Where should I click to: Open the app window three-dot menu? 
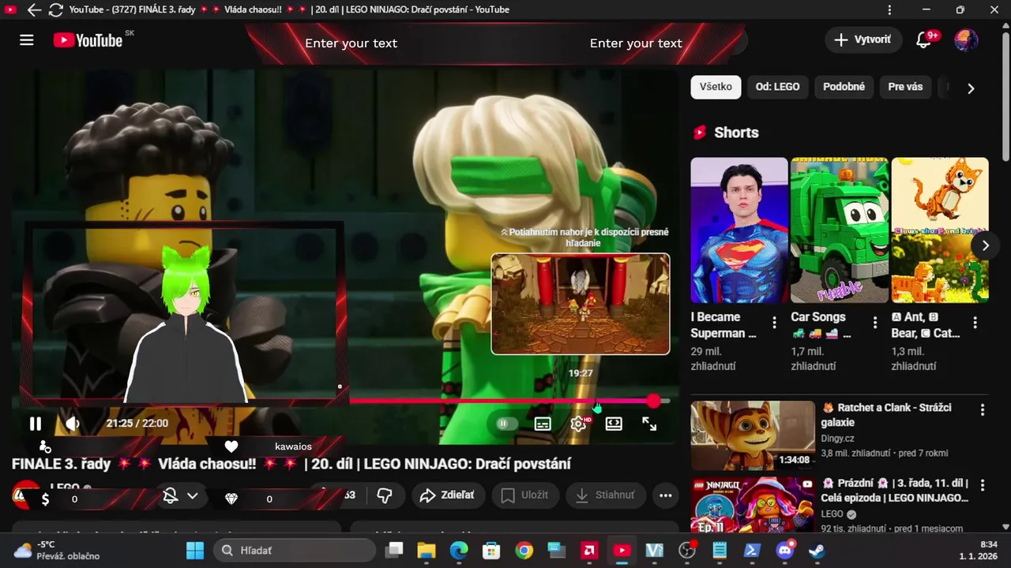(x=890, y=10)
